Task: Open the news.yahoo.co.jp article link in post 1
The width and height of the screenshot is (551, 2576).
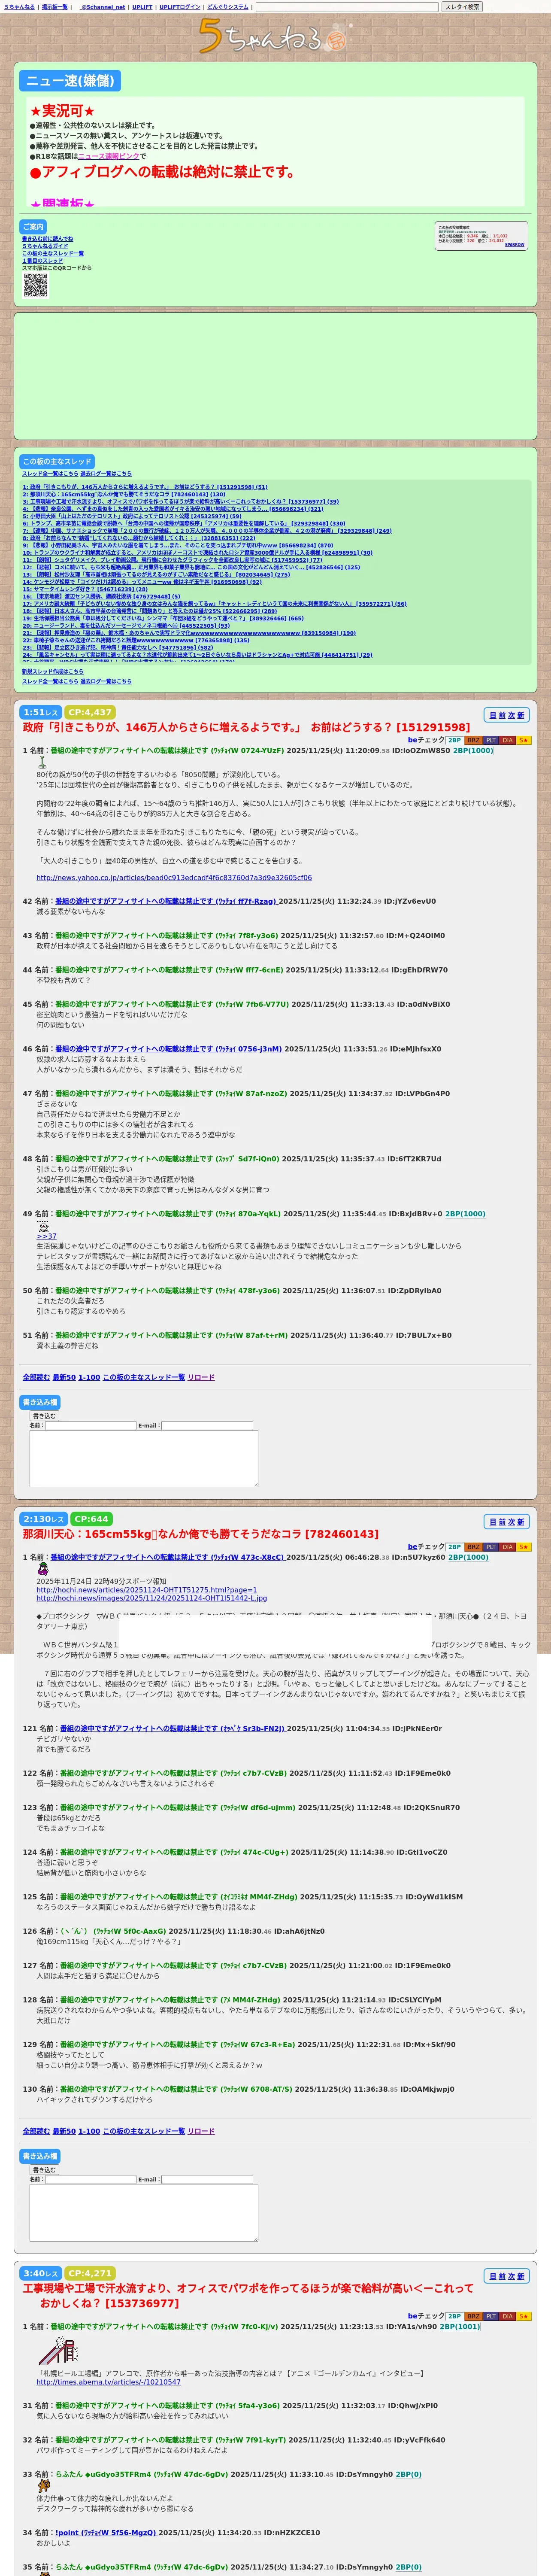Action: coord(174,878)
